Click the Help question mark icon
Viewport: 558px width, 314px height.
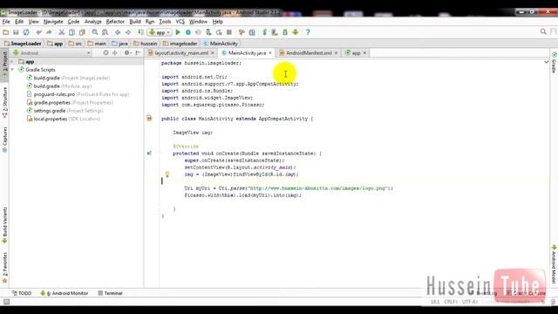point(308,32)
